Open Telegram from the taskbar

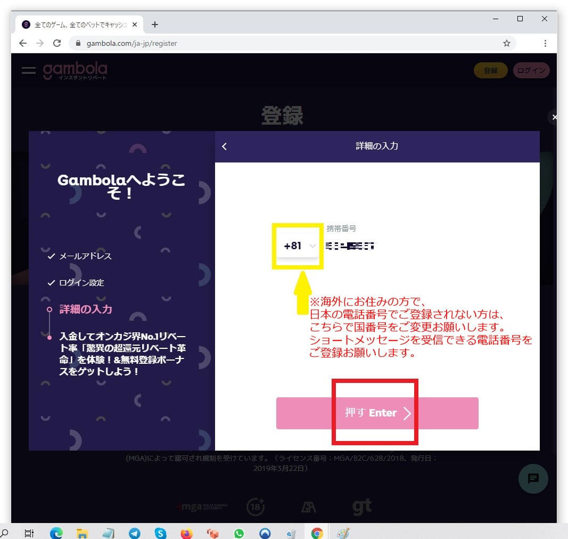(x=134, y=533)
